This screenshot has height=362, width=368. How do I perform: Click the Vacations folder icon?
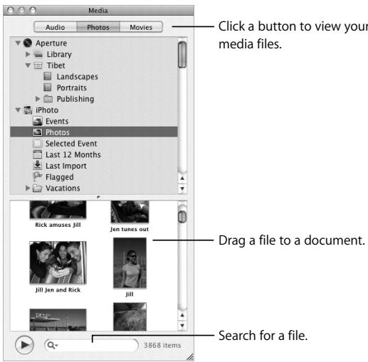coord(37,188)
